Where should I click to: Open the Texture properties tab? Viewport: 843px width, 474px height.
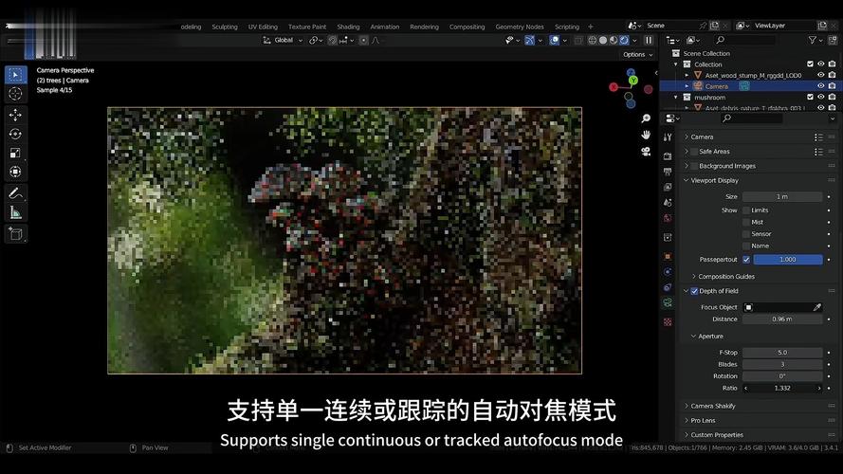point(668,322)
